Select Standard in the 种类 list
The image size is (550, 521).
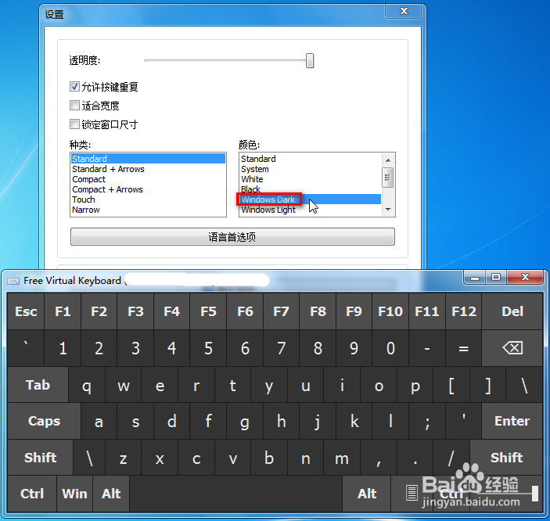pyautogui.click(x=148, y=159)
